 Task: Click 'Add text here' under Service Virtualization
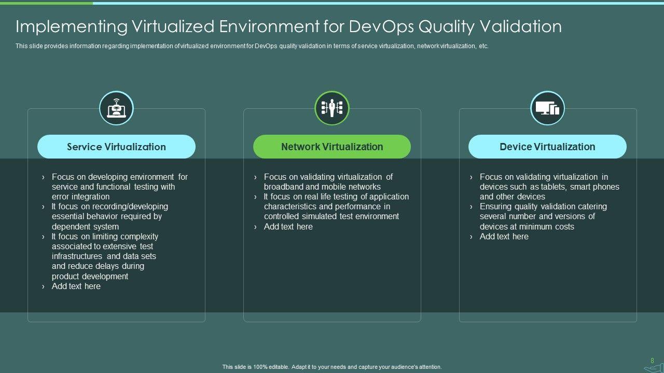76,286
